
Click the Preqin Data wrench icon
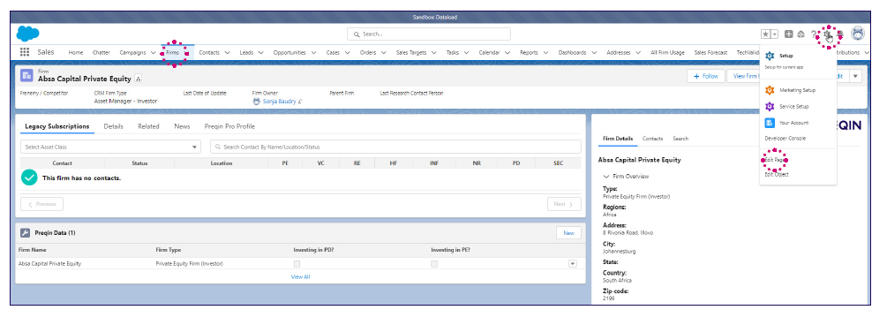(x=25, y=232)
